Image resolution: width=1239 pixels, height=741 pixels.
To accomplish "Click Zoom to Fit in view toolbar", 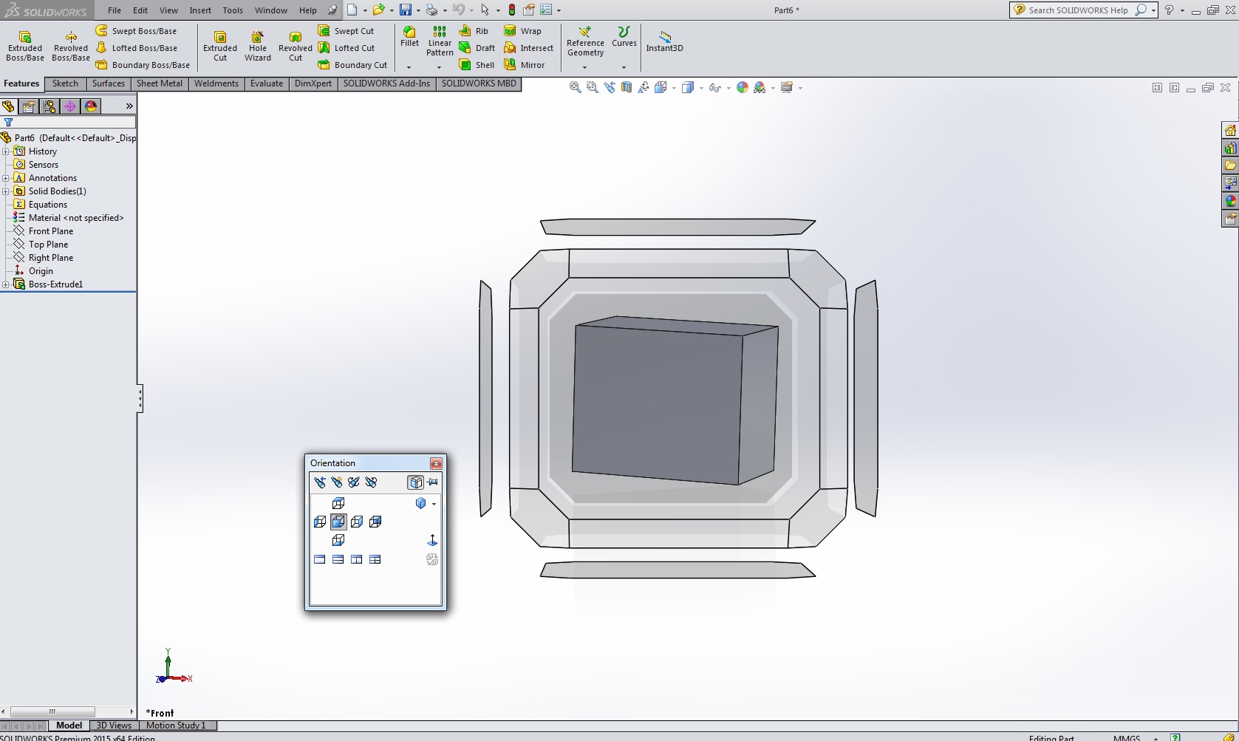I will pos(575,87).
